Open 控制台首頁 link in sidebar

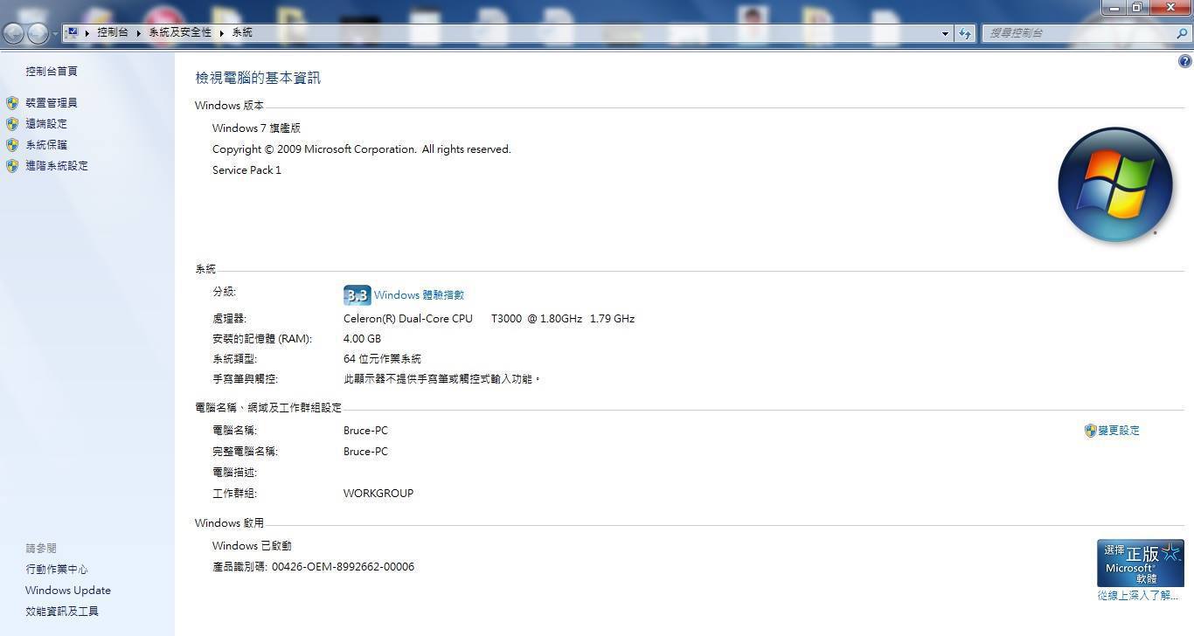click(x=52, y=71)
